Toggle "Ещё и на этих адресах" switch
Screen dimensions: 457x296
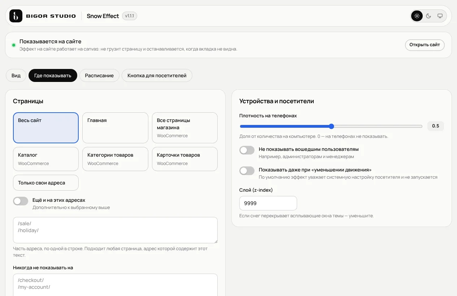(x=21, y=201)
